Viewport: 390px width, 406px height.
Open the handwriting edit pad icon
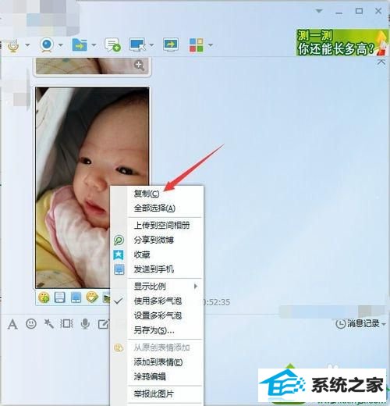click(103, 324)
